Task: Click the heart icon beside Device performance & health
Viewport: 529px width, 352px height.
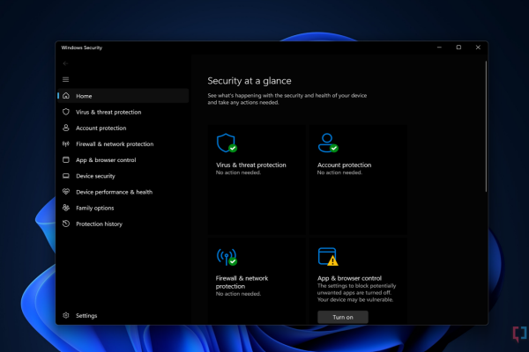Action: pos(66,192)
